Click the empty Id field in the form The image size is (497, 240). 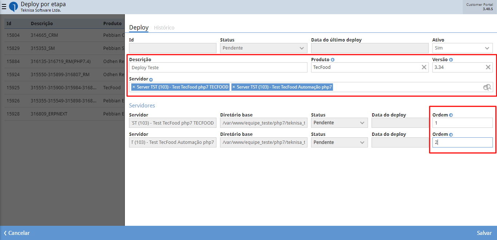coord(173,48)
